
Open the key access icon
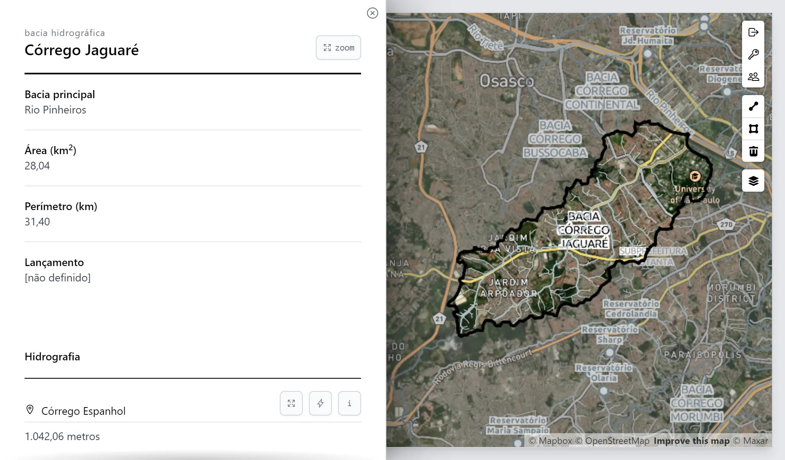pos(753,54)
